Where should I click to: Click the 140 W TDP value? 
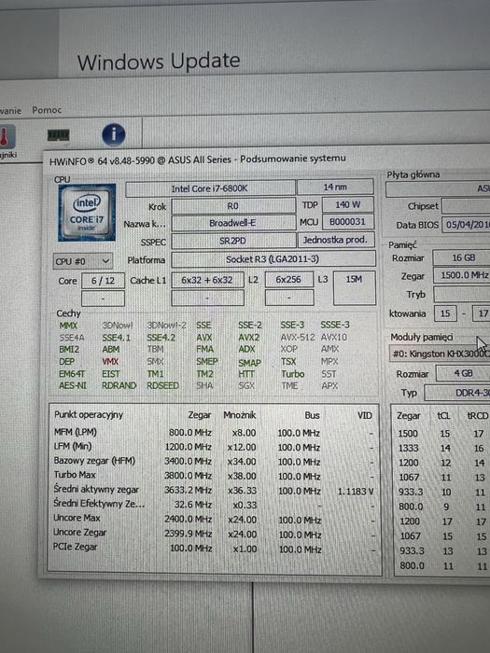click(x=348, y=205)
